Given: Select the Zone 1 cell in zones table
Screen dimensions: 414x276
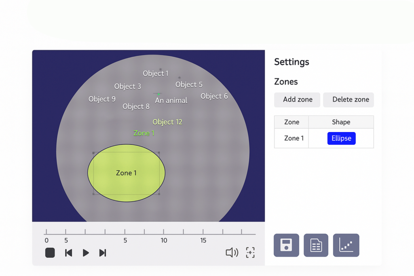Looking at the screenshot, I should pos(294,138).
